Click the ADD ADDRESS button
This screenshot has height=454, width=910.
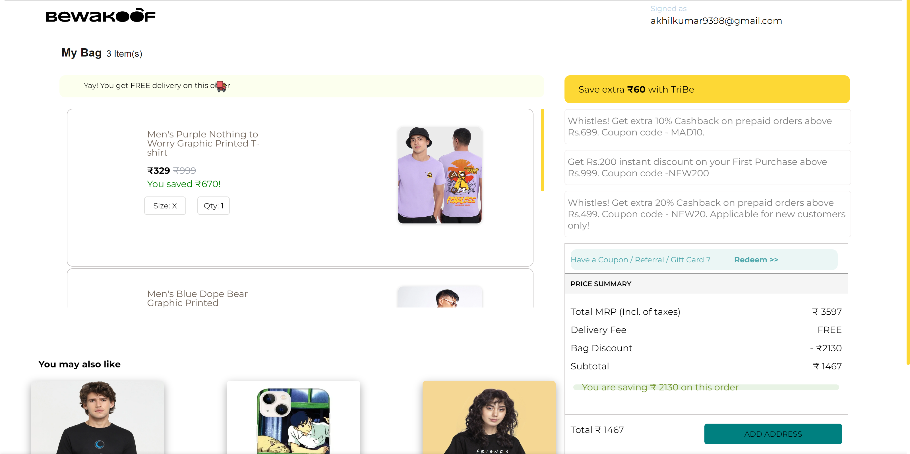coord(773,434)
